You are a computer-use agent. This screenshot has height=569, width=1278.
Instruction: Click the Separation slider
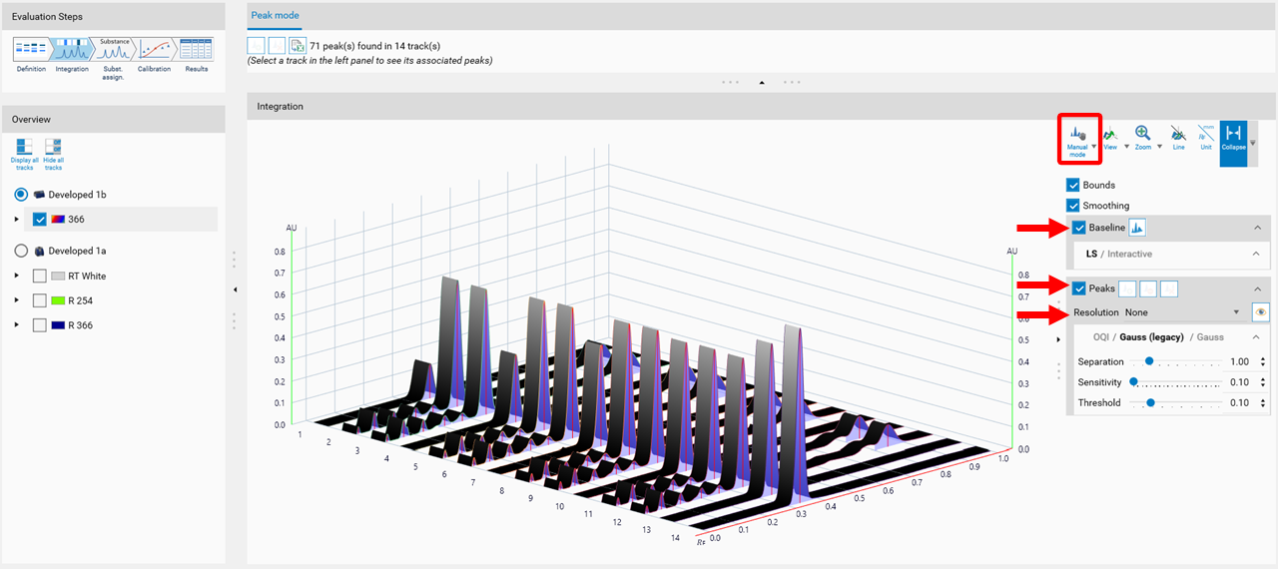coord(1175,361)
